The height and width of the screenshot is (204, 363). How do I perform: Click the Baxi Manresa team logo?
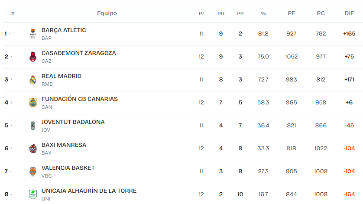[33, 149]
